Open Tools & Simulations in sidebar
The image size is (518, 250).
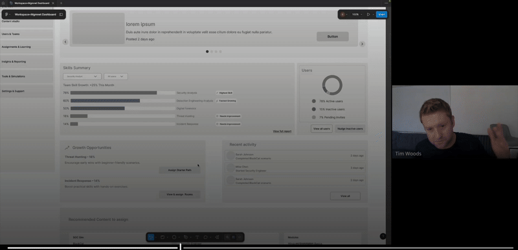(x=27, y=76)
